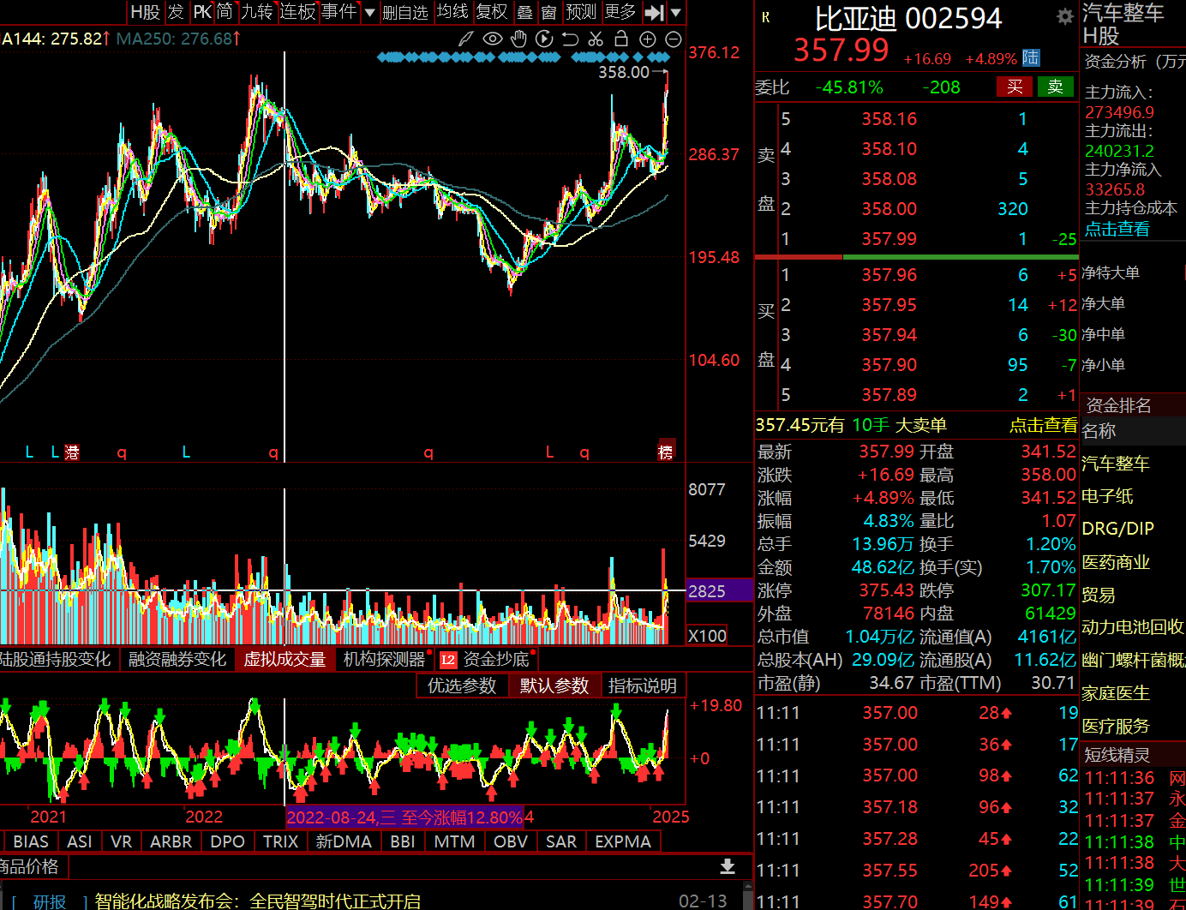The height and width of the screenshot is (910, 1186).
Task: Open the 复权 adjustment option
Action: (492, 12)
